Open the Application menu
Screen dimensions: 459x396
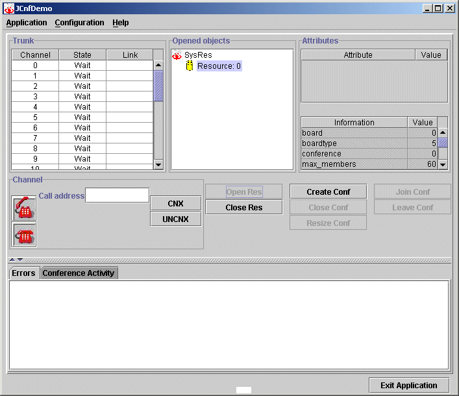tap(27, 23)
